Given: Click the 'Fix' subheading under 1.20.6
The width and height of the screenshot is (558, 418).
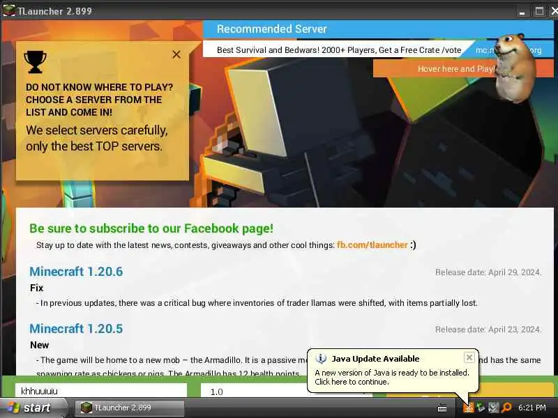Looking at the screenshot, I should pos(37,288).
